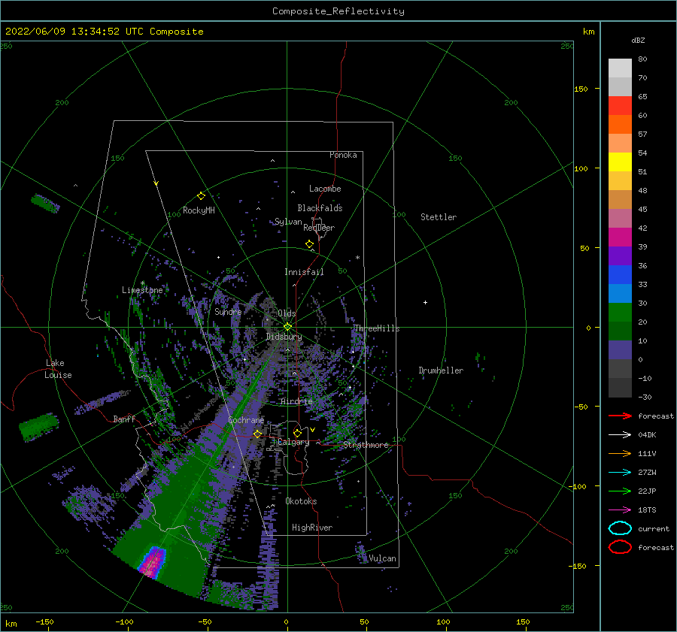677x632 pixels.
Task: Select the purple swatch between 39 and 36
Action: (x=620, y=256)
